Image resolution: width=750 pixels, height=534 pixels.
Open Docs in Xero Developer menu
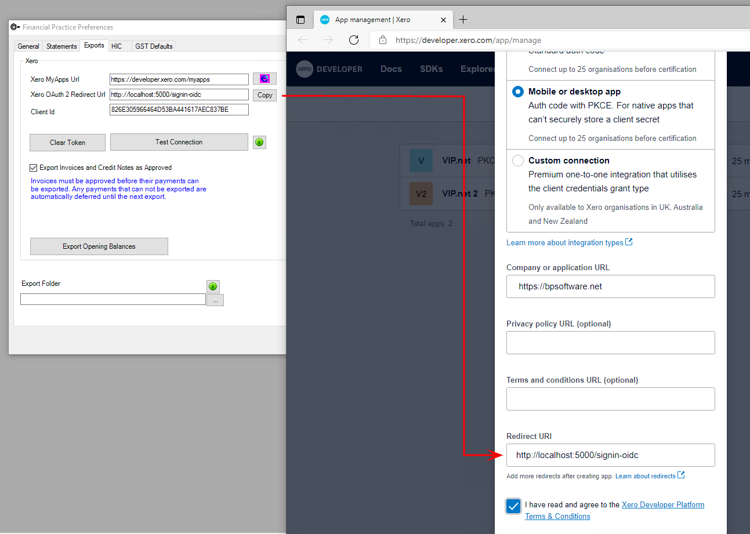(x=391, y=69)
